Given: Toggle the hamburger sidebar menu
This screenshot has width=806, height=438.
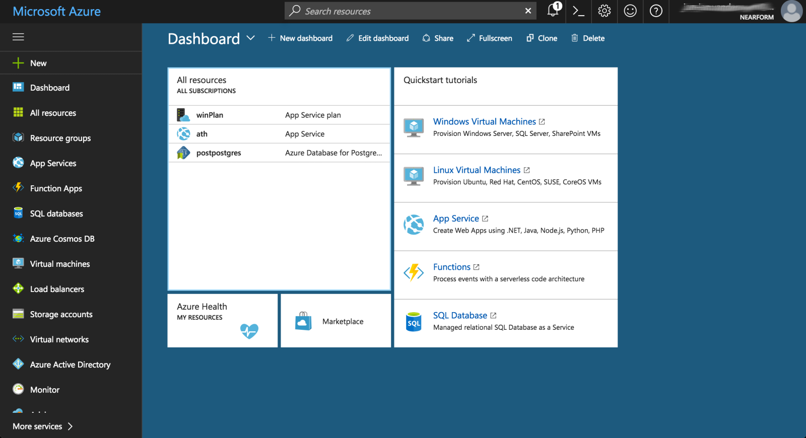Looking at the screenshot, I should pyautogui.click(x=19, y=37).
